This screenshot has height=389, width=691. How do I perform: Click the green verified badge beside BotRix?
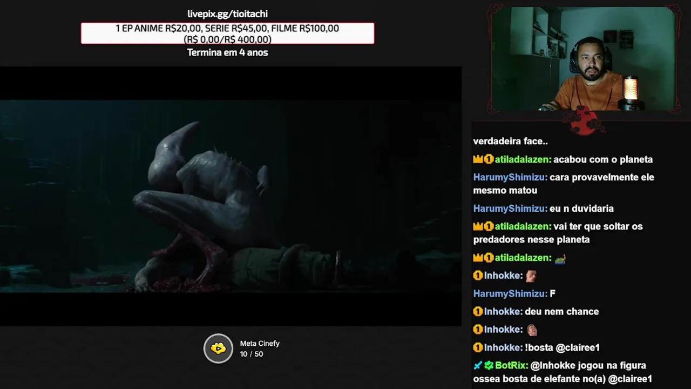point(489,365)
